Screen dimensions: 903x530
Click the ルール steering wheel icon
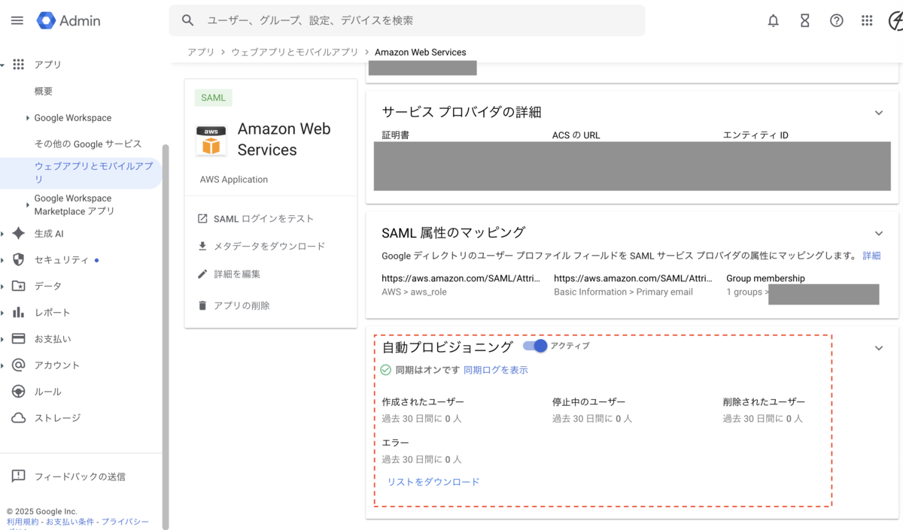click(x=19, y=391)
